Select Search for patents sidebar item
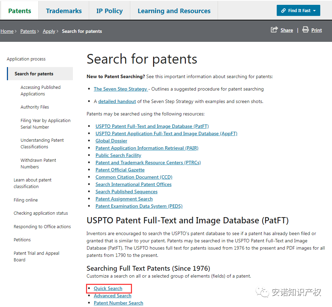 tap(40, 74)
